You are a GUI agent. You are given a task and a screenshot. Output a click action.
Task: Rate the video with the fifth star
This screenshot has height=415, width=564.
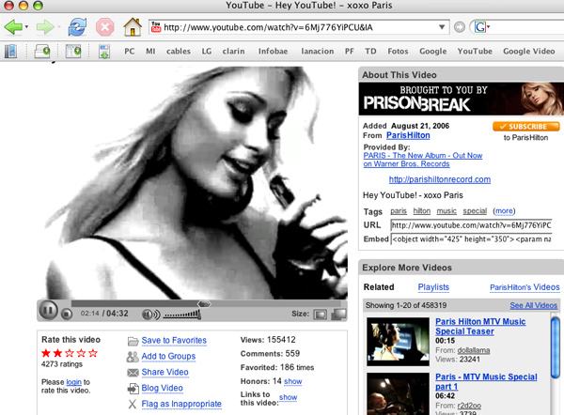point(93,353)
